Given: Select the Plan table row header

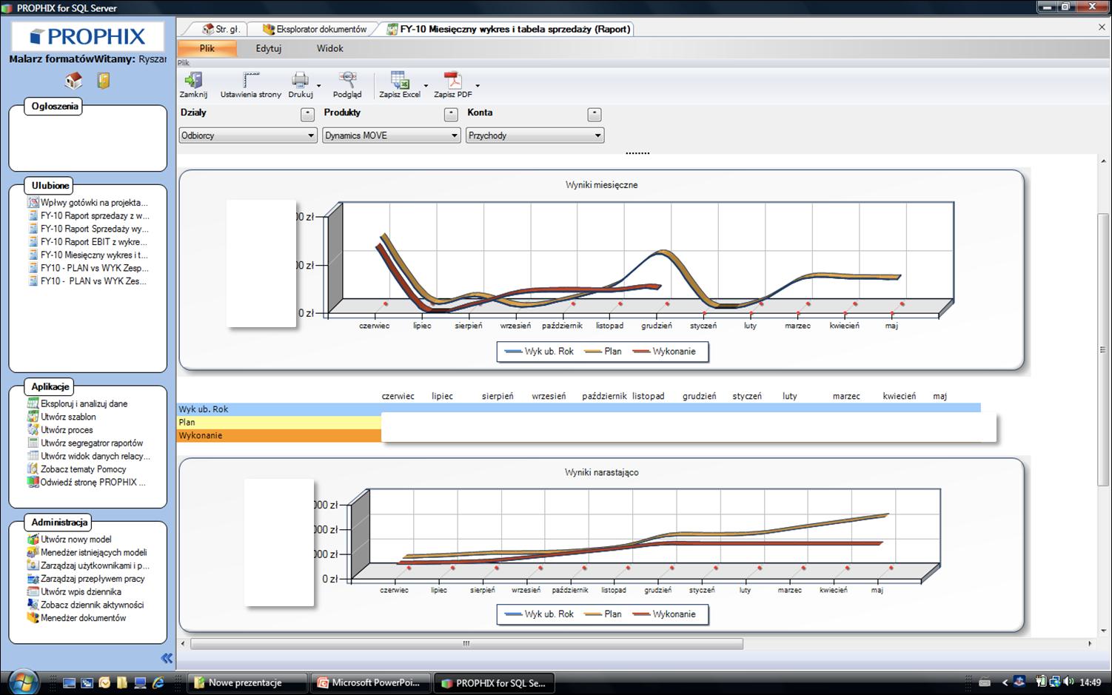Looking at the screenshot, I should (279, 422).
